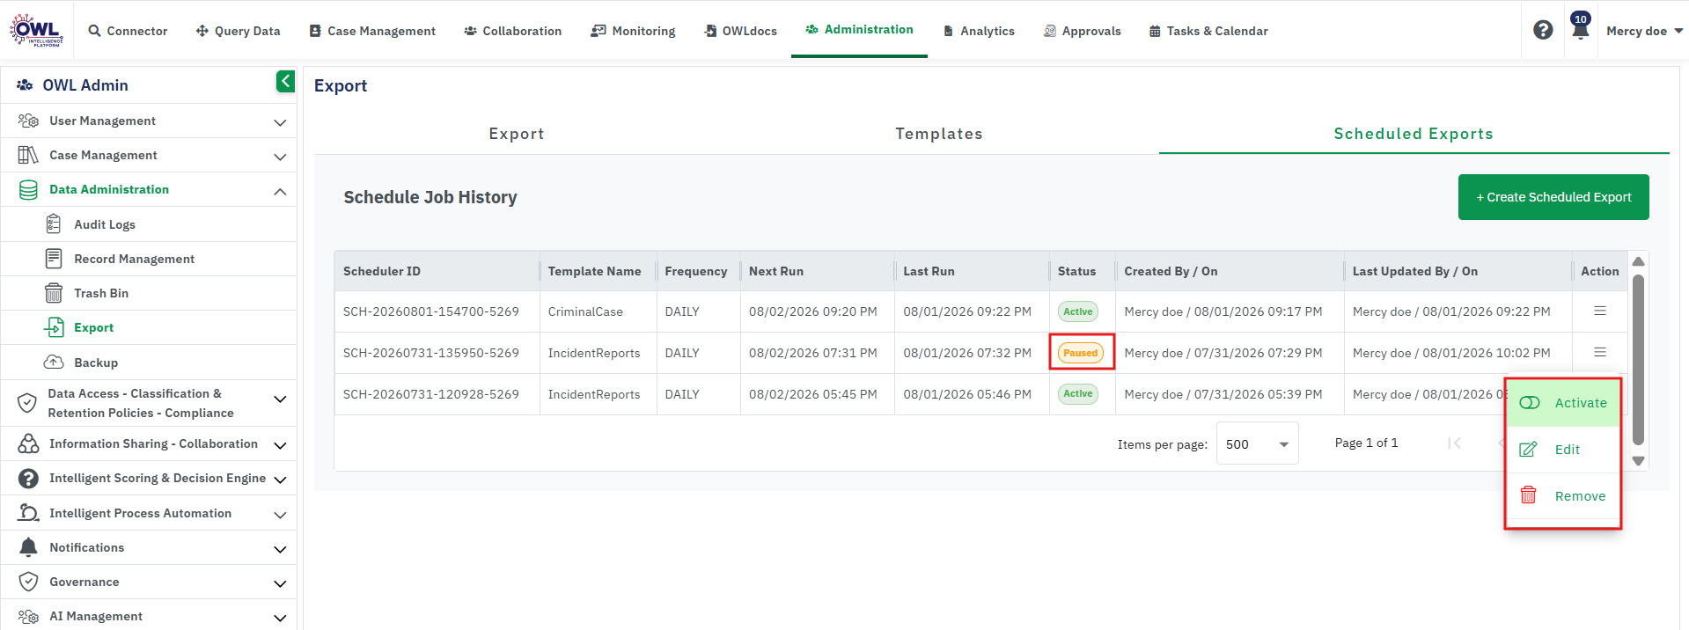The width and height of the screenshot is (1689, 630).
Task: Expand Notifications sidebar section chevron
Action: [x=280, y=549]
